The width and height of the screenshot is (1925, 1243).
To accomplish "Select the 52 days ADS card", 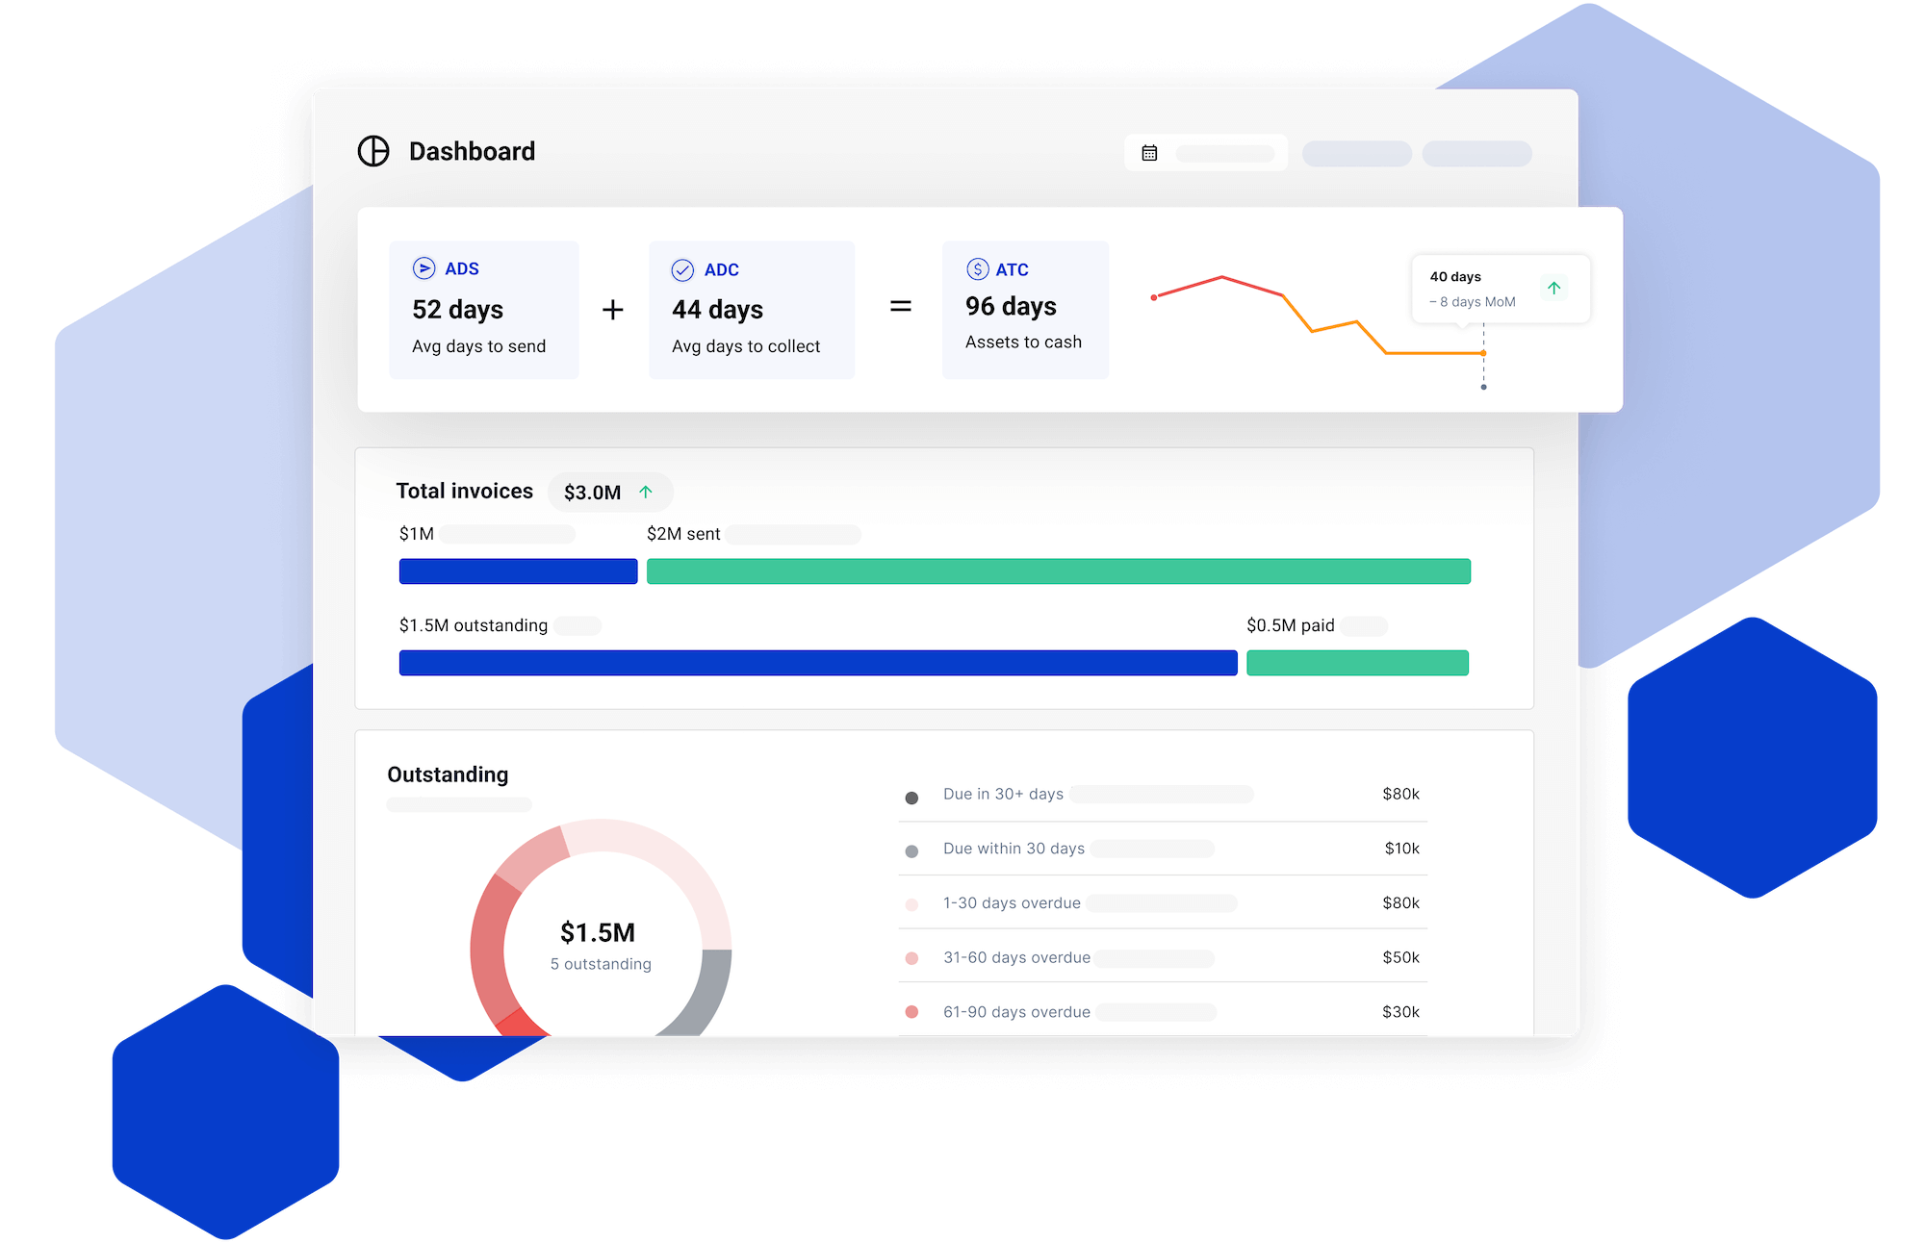I will tap(483, 309).
